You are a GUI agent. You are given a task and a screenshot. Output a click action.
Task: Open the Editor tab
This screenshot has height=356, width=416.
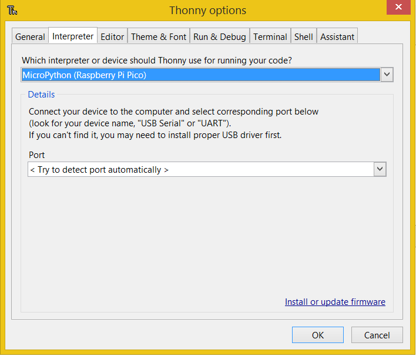(x=112, y=36)
